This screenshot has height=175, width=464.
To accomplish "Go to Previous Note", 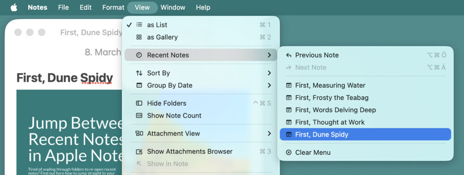I will point(366,55).
